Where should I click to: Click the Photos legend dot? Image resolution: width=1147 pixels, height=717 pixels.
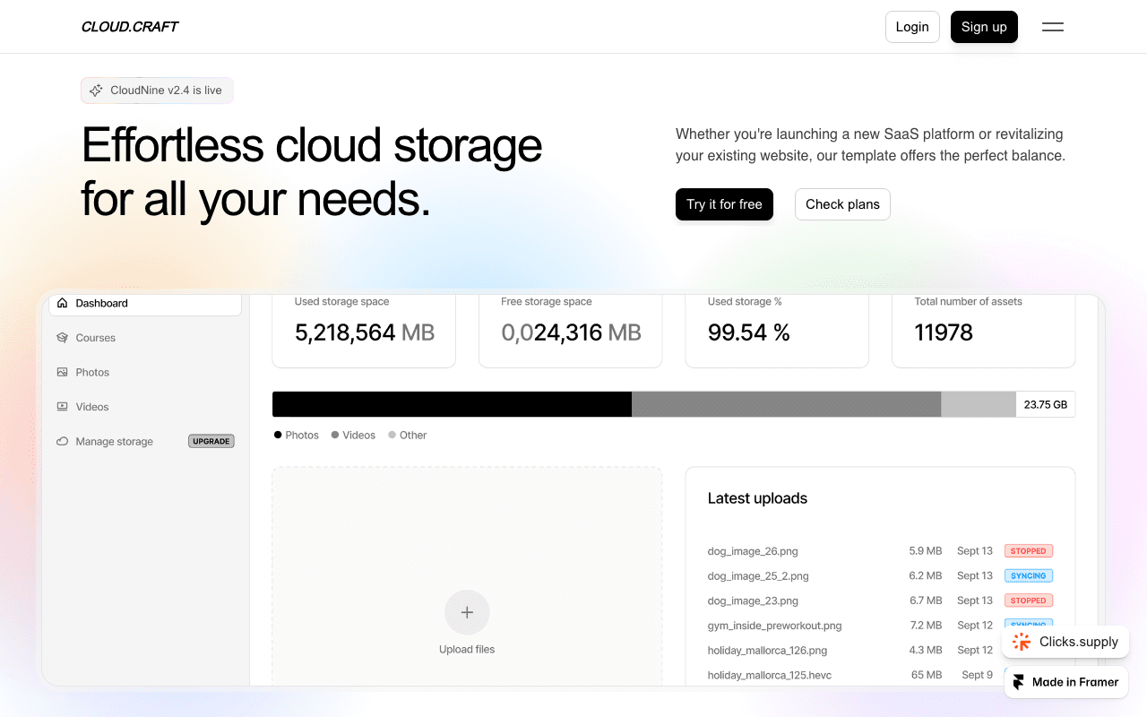(278, 435)
